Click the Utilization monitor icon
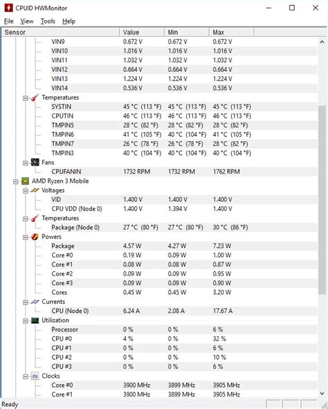This screenshot has height=409, width=328. (x=35, y=320)
